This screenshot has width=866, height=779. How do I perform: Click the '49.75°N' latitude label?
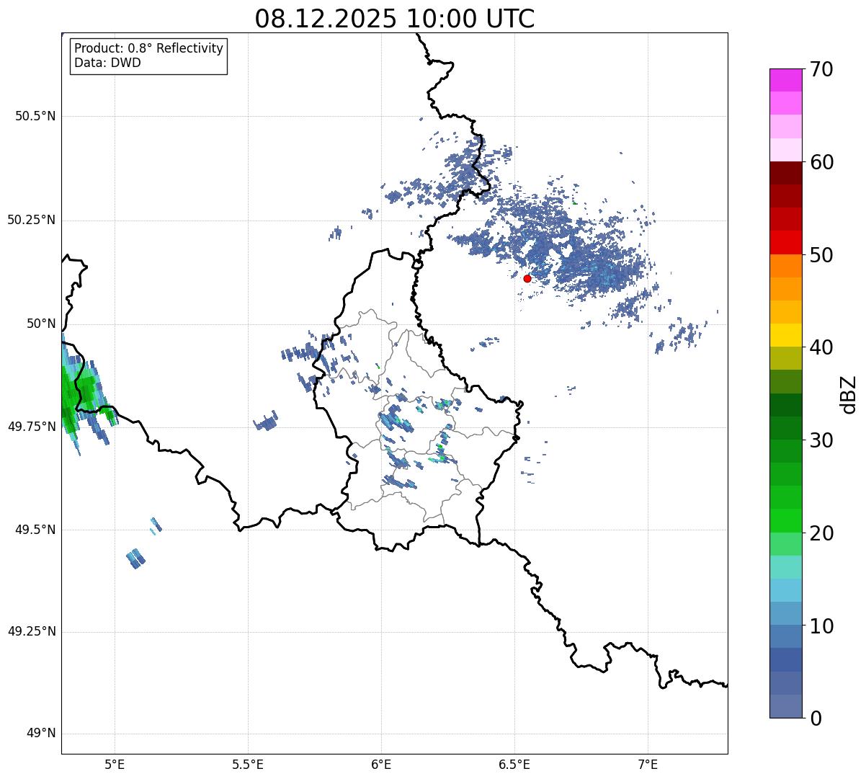point(32,427)
